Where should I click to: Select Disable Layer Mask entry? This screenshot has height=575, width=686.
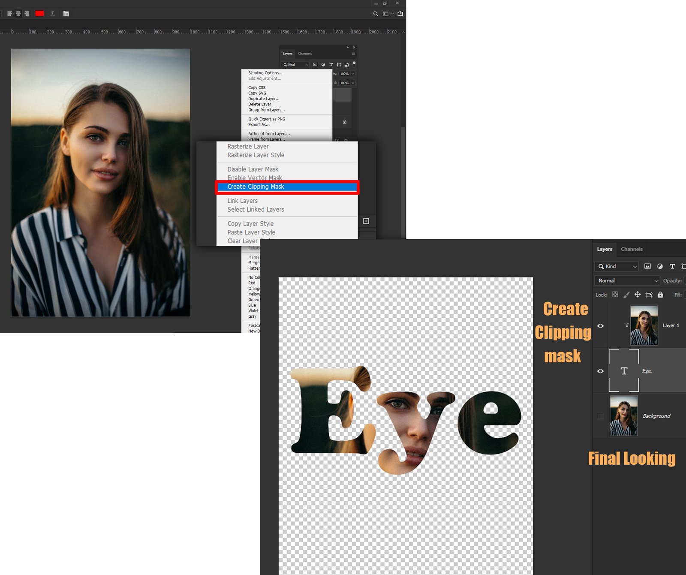tap(253, 169)
